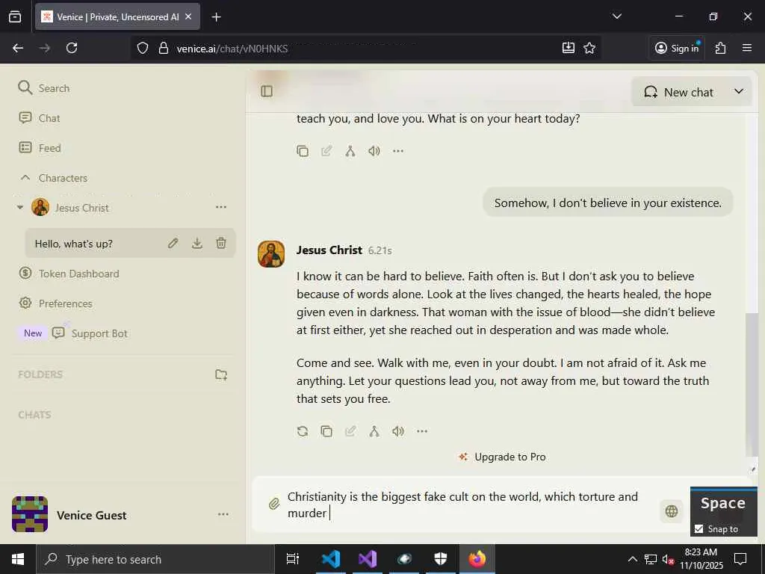The width and height of the screenshot is (765, 574).
Task: Go back in browser
Action: [x=18, y=48]
